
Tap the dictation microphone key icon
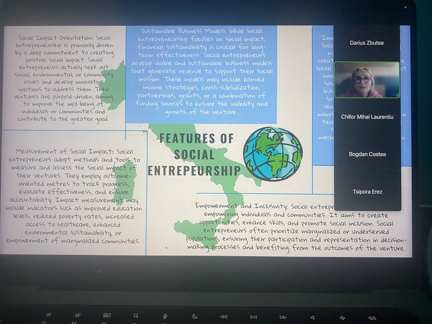[x=165, y=316]
